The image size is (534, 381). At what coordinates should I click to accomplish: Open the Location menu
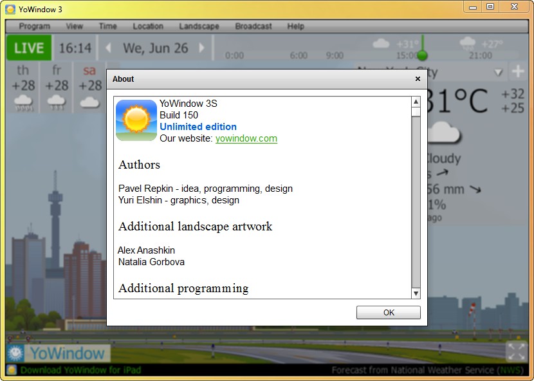(148, 26)
